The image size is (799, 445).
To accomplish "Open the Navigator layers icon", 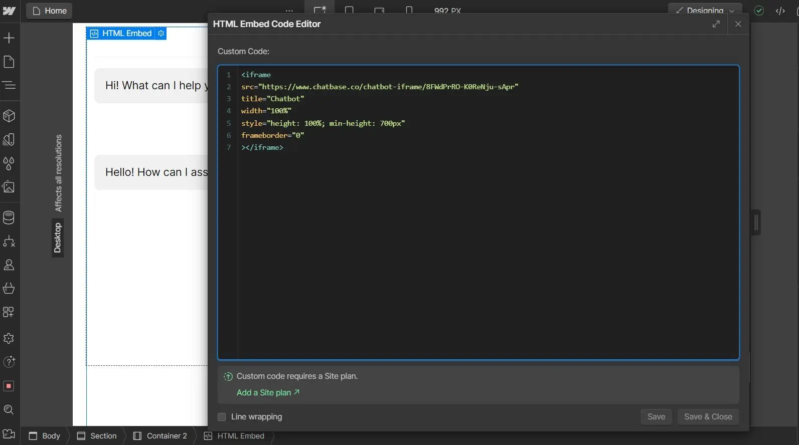I will [x=9, y=85].
